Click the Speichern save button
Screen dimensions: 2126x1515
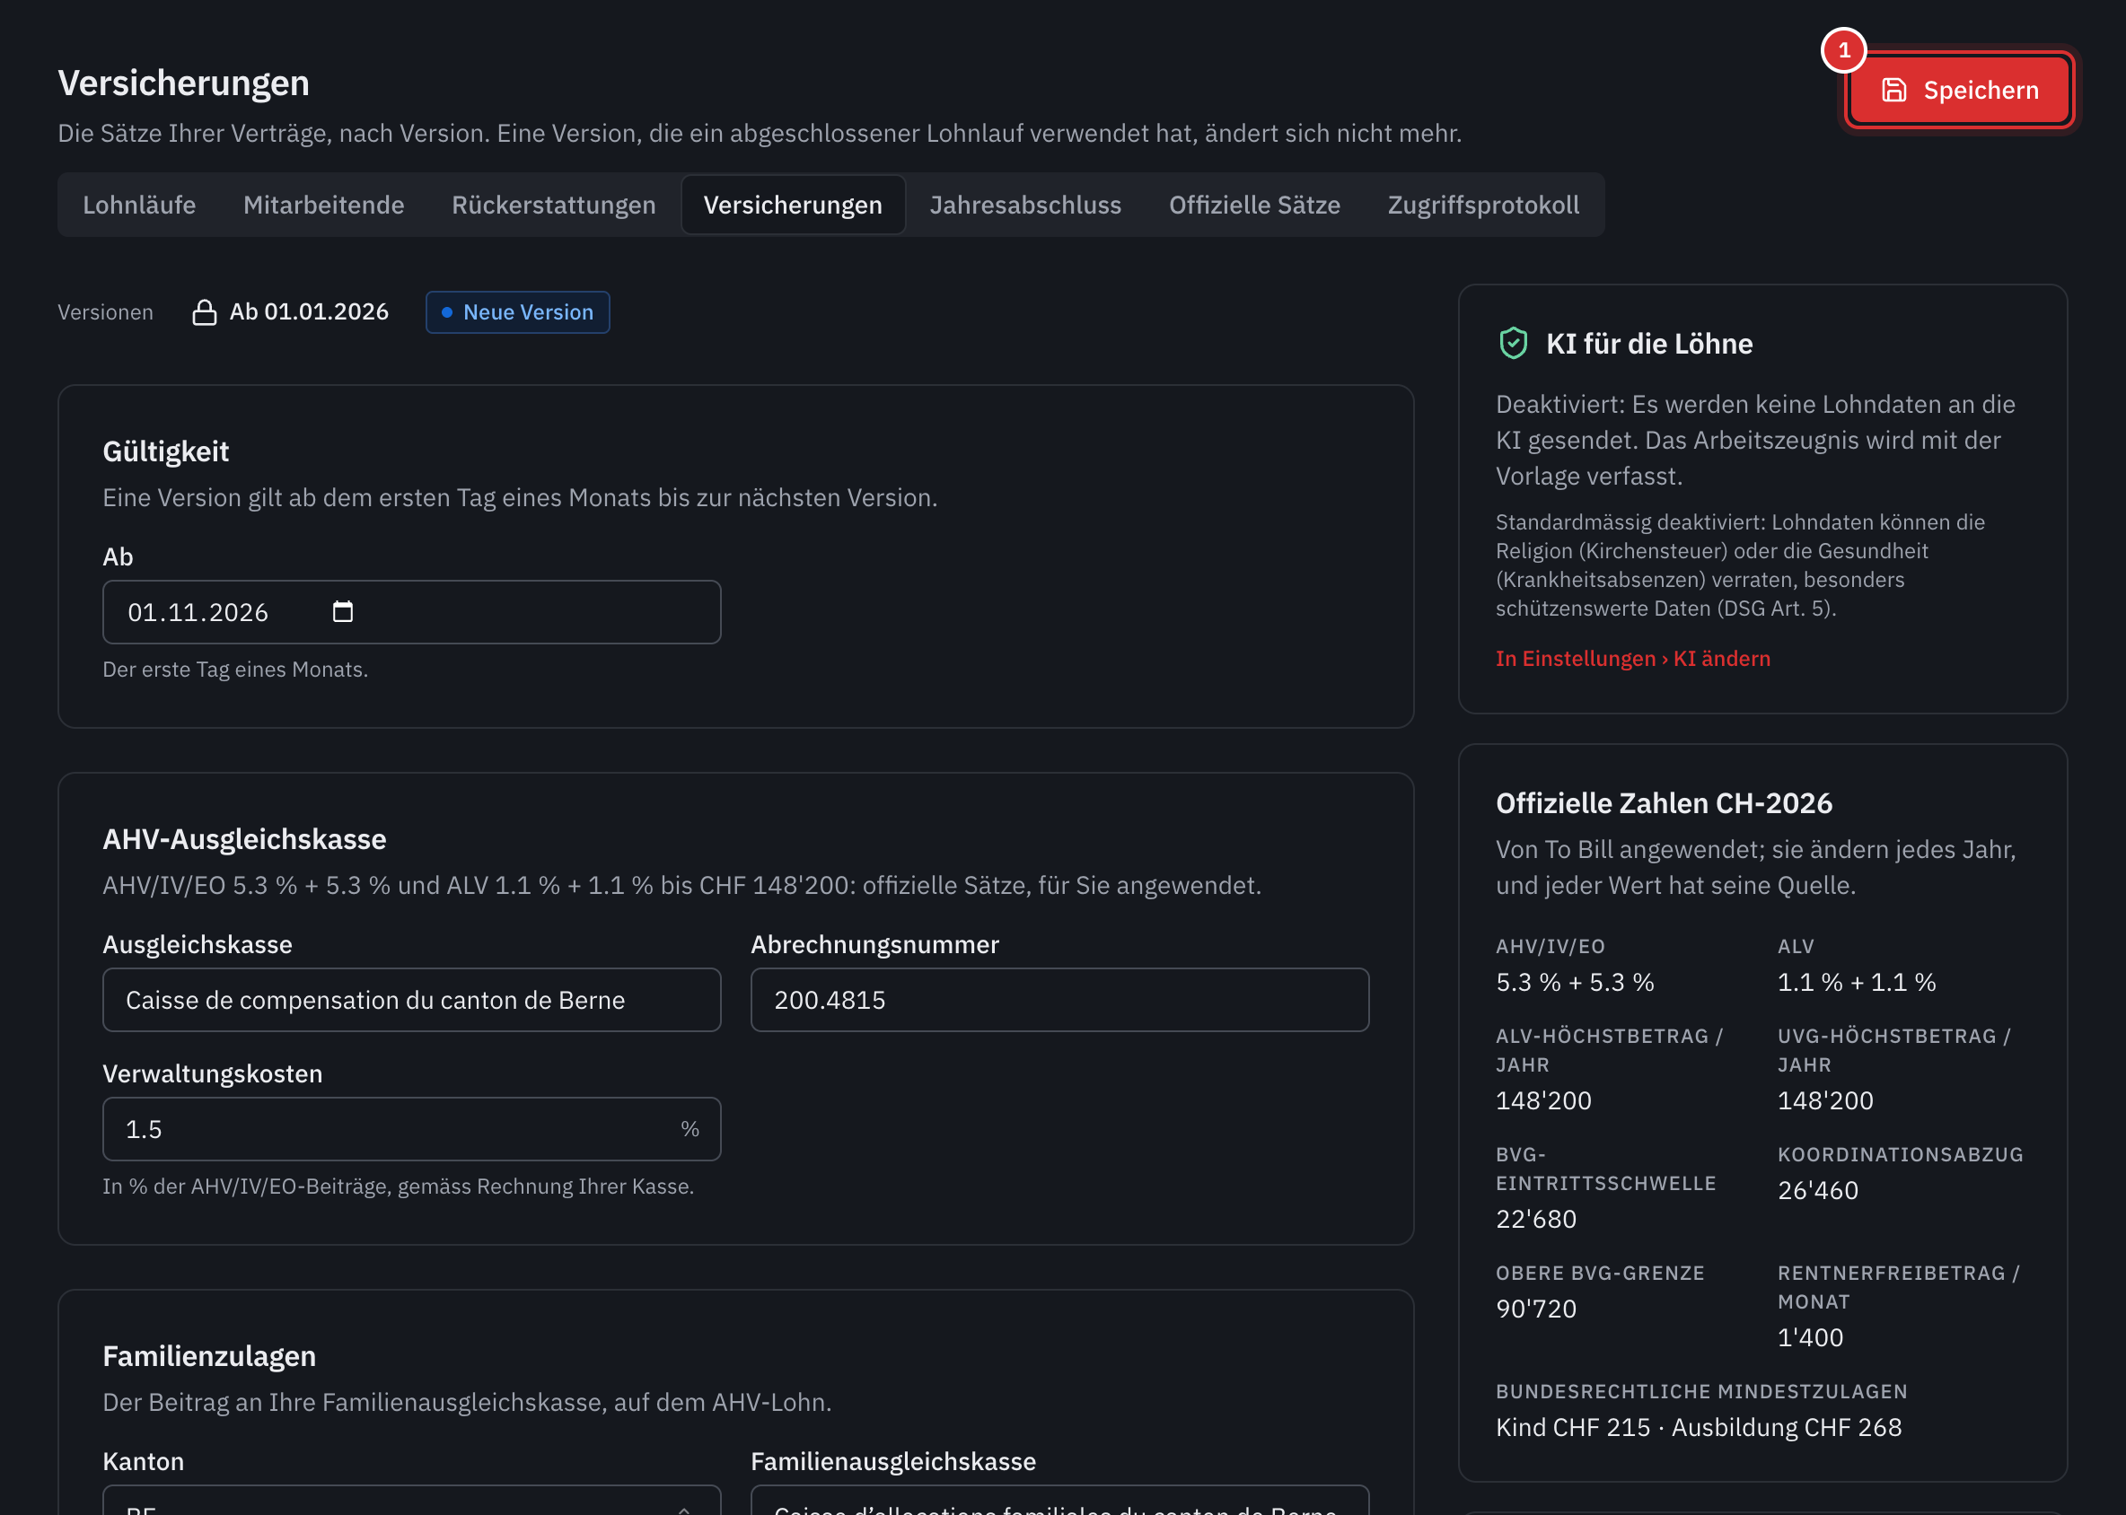click(1960, 90)
